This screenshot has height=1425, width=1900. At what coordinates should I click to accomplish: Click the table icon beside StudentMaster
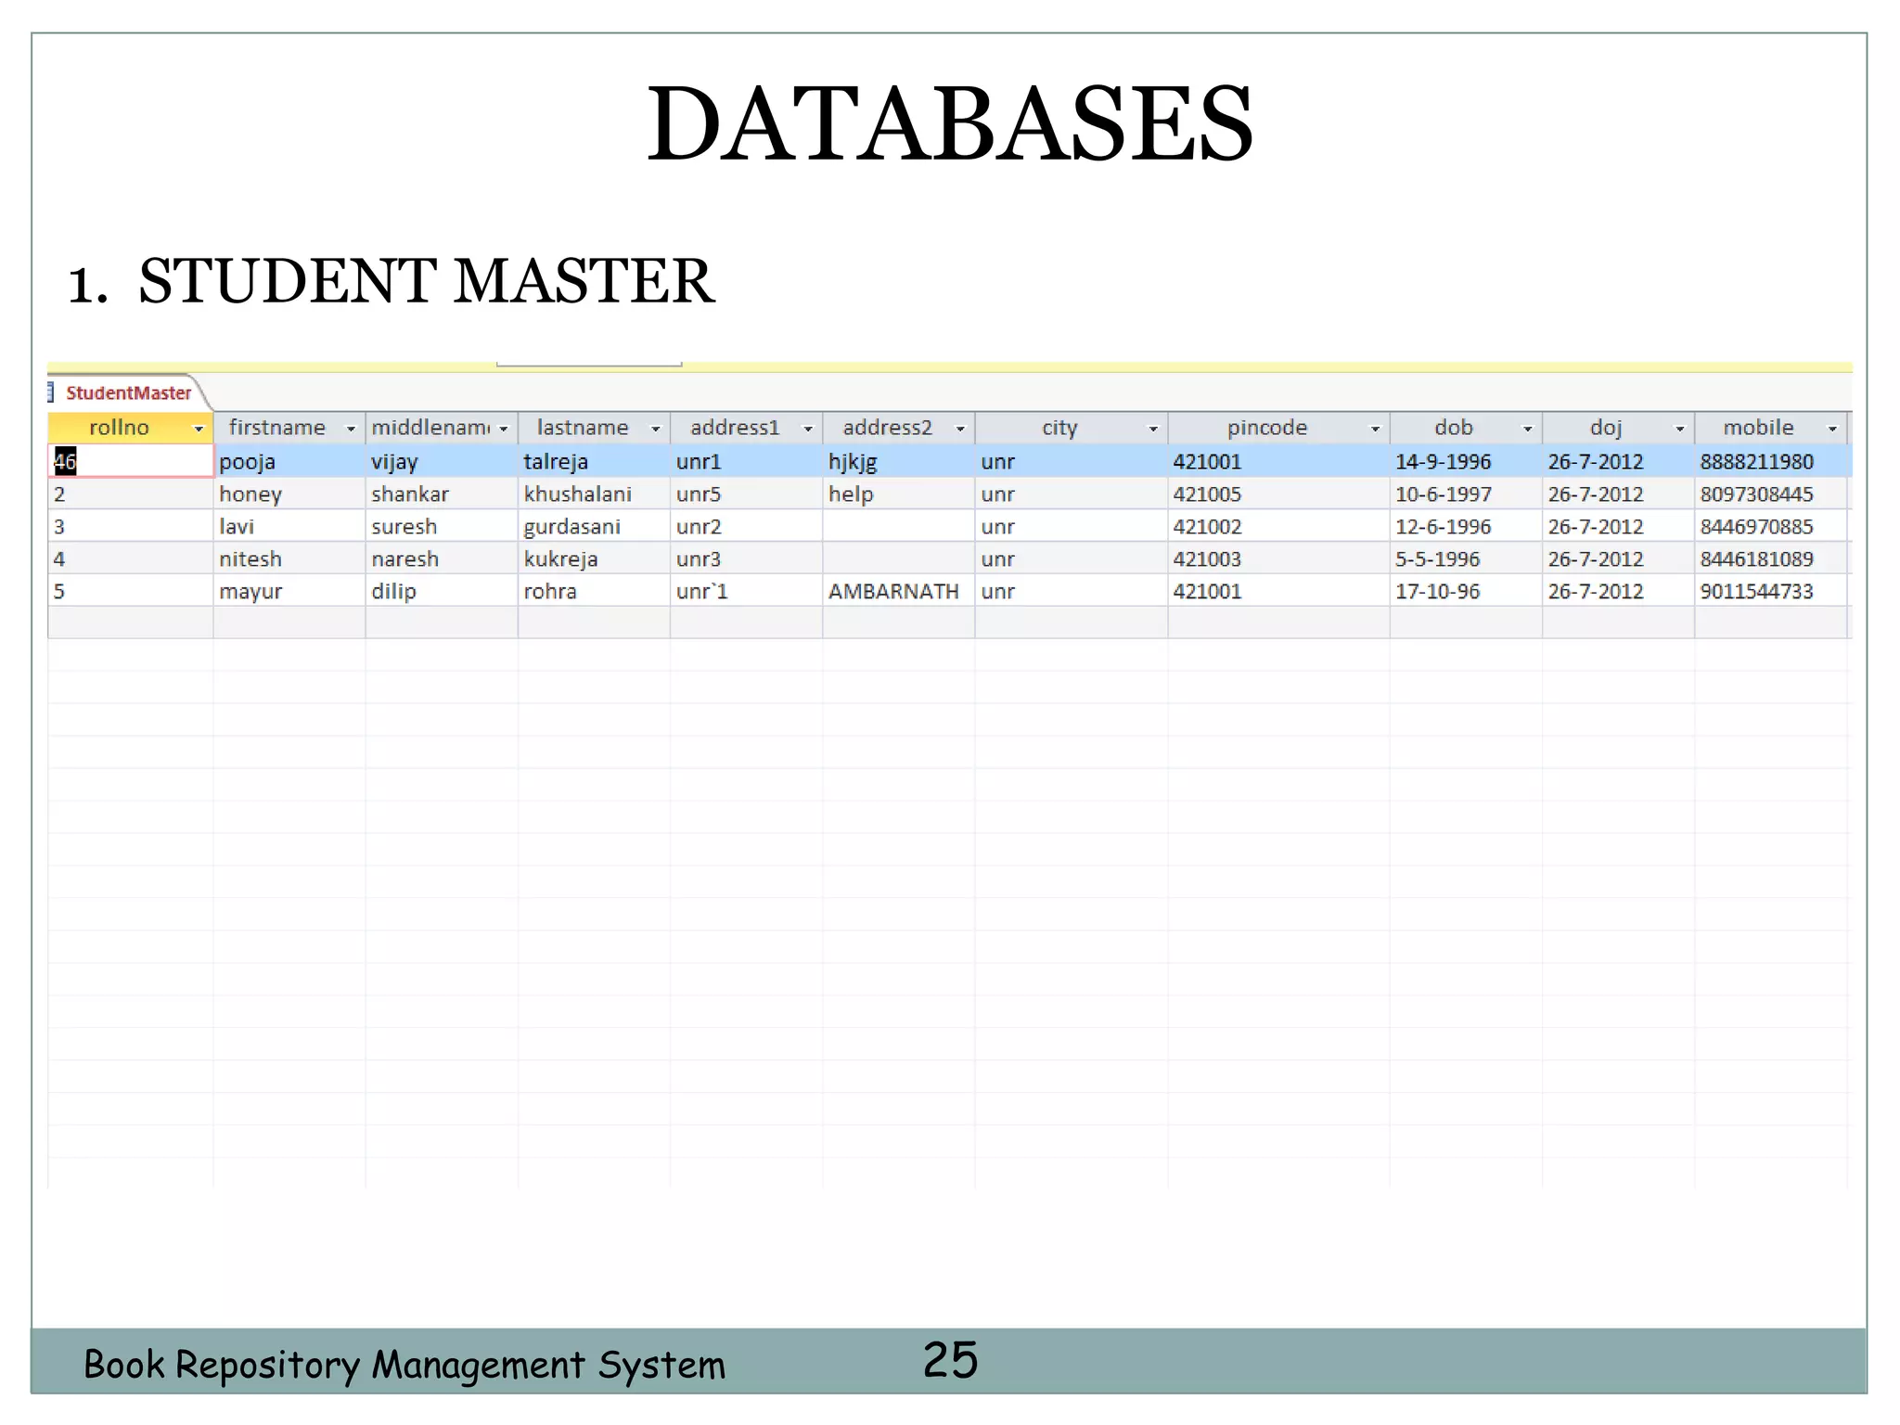click(x=52, y=393)
